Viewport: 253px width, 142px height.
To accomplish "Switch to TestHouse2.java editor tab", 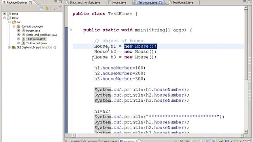I will coord(183,3).
